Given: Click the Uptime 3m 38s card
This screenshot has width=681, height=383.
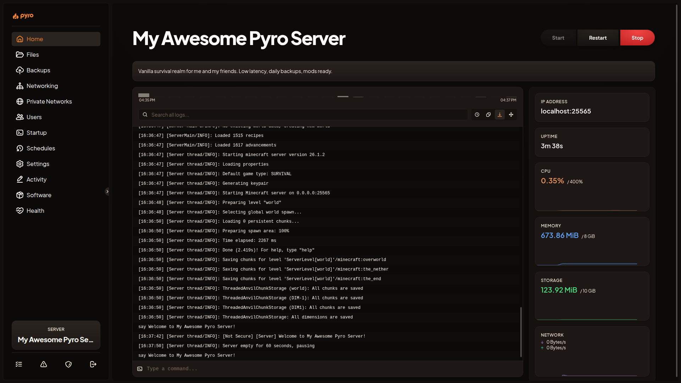Looking at the screenshot, I should click(x=592, y=142).
